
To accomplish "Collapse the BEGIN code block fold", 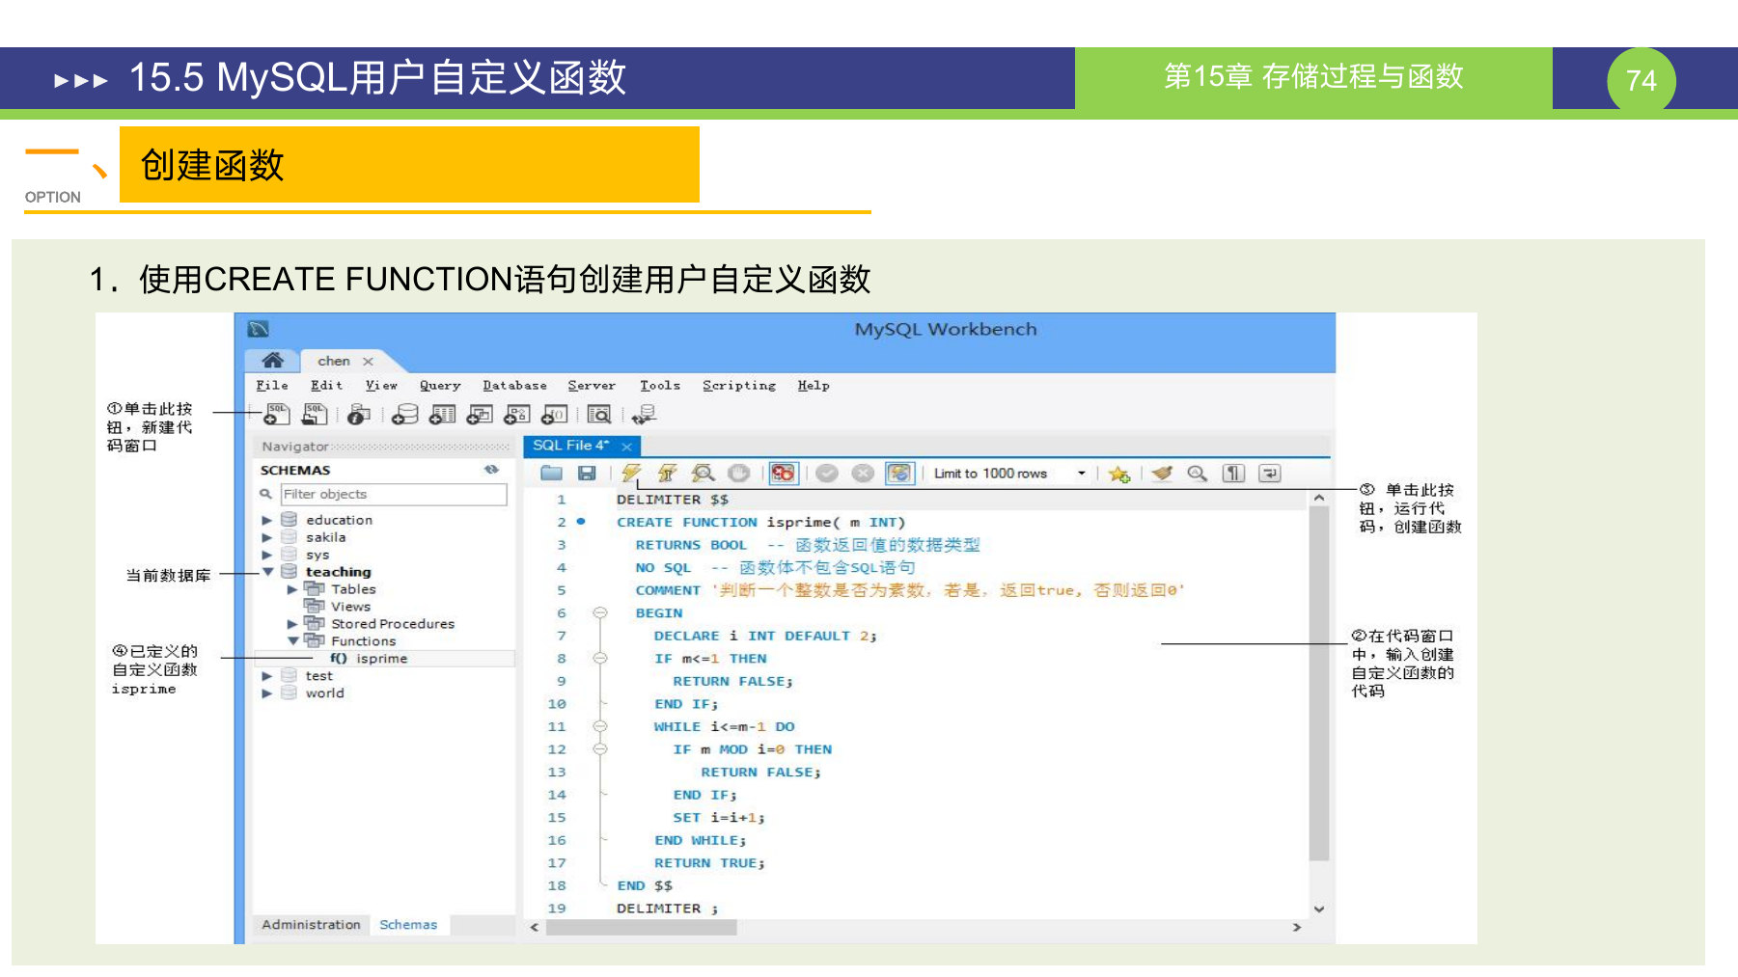I will pos(600,612).
